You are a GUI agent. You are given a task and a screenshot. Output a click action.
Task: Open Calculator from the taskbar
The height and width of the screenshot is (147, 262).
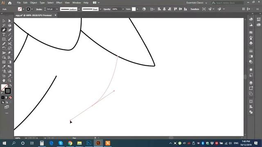42,143
